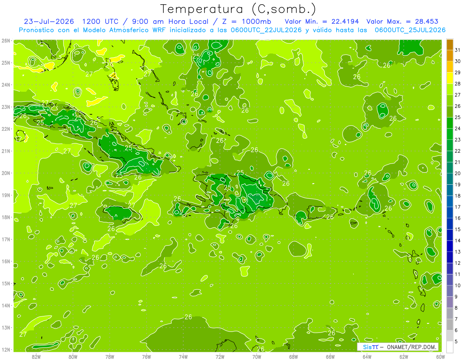
Task: Click the "6" label on color scale
Action: click(456, 330)
